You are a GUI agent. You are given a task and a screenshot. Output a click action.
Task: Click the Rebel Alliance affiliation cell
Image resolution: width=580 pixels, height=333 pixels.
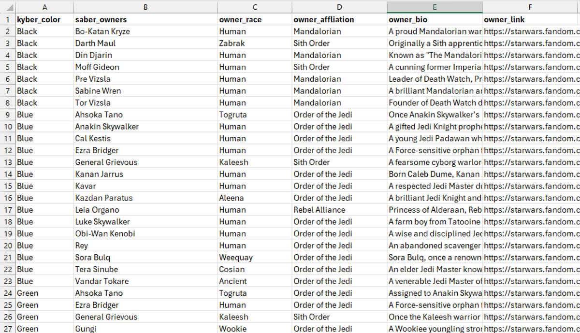[x=339, y=210]
